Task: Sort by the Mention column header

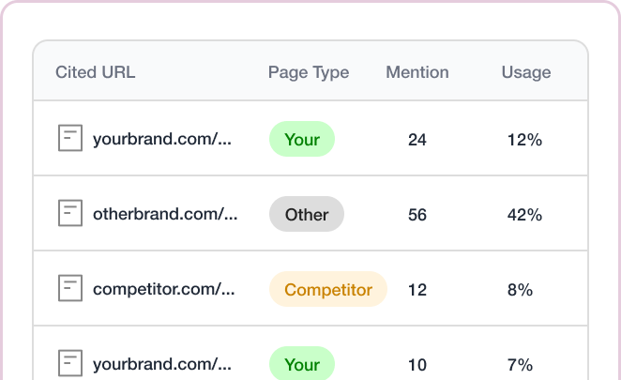Action: click(x=417, y=72)
